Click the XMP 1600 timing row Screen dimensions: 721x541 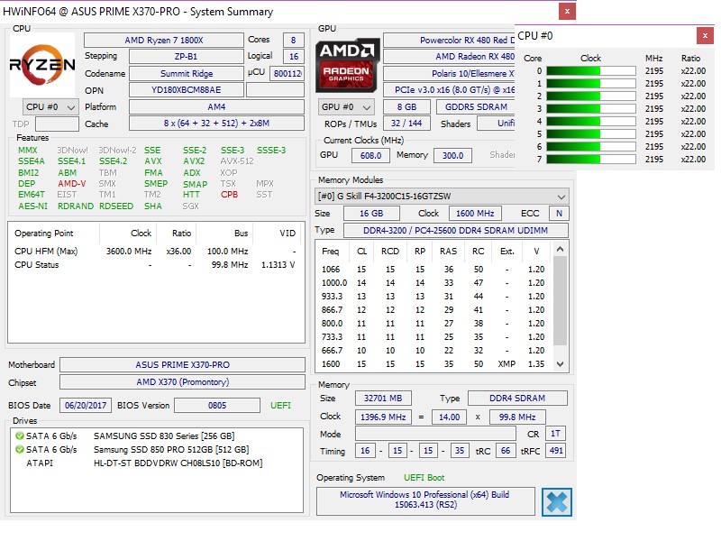(x=434, y=364)
